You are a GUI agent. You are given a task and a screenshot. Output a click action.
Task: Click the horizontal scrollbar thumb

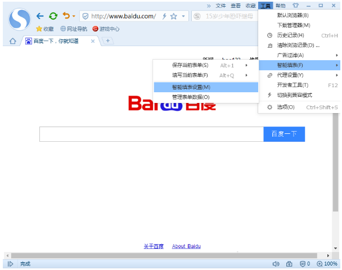[164, 255]
